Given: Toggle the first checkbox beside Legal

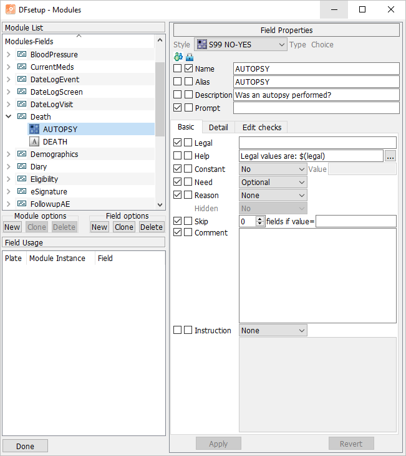Looking at the screenshot, I should (177, 143).
